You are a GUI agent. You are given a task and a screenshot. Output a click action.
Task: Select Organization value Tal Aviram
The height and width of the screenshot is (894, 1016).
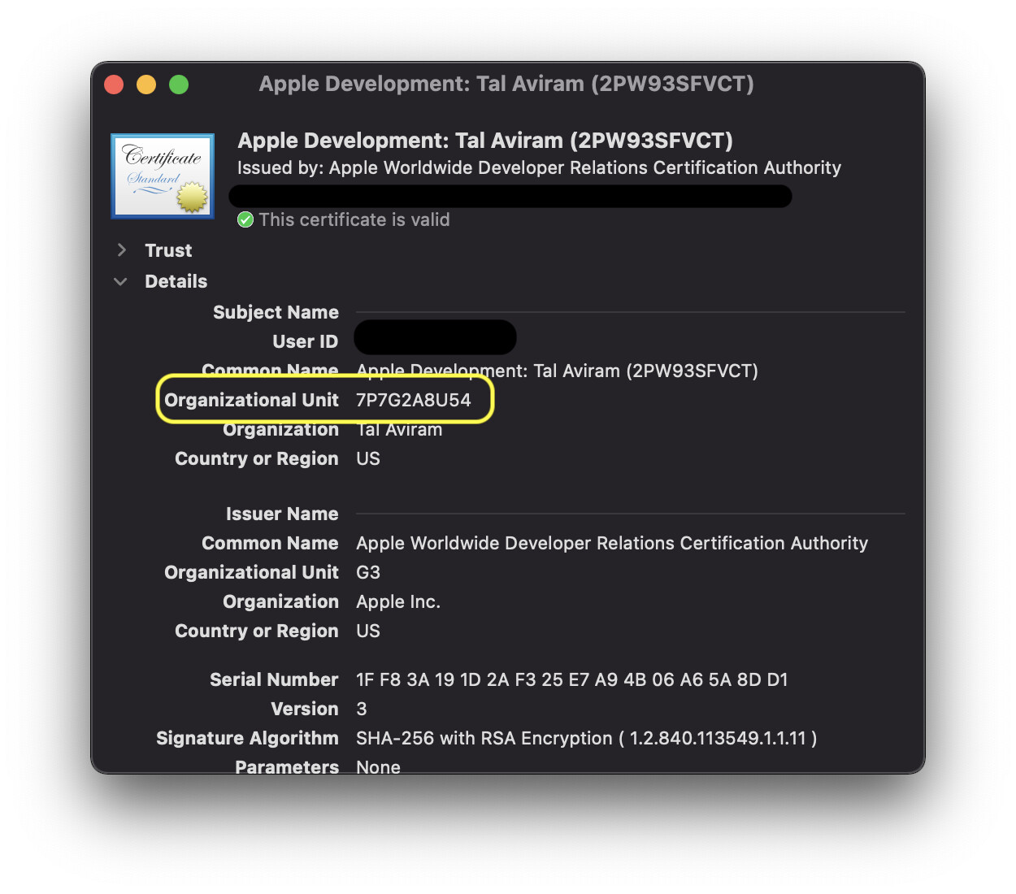click(399, 429)
